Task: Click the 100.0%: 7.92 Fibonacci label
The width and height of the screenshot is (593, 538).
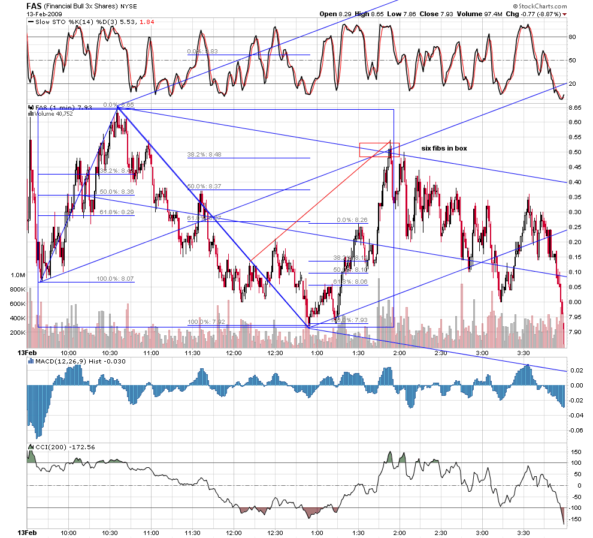Action: tap(206, 322)
